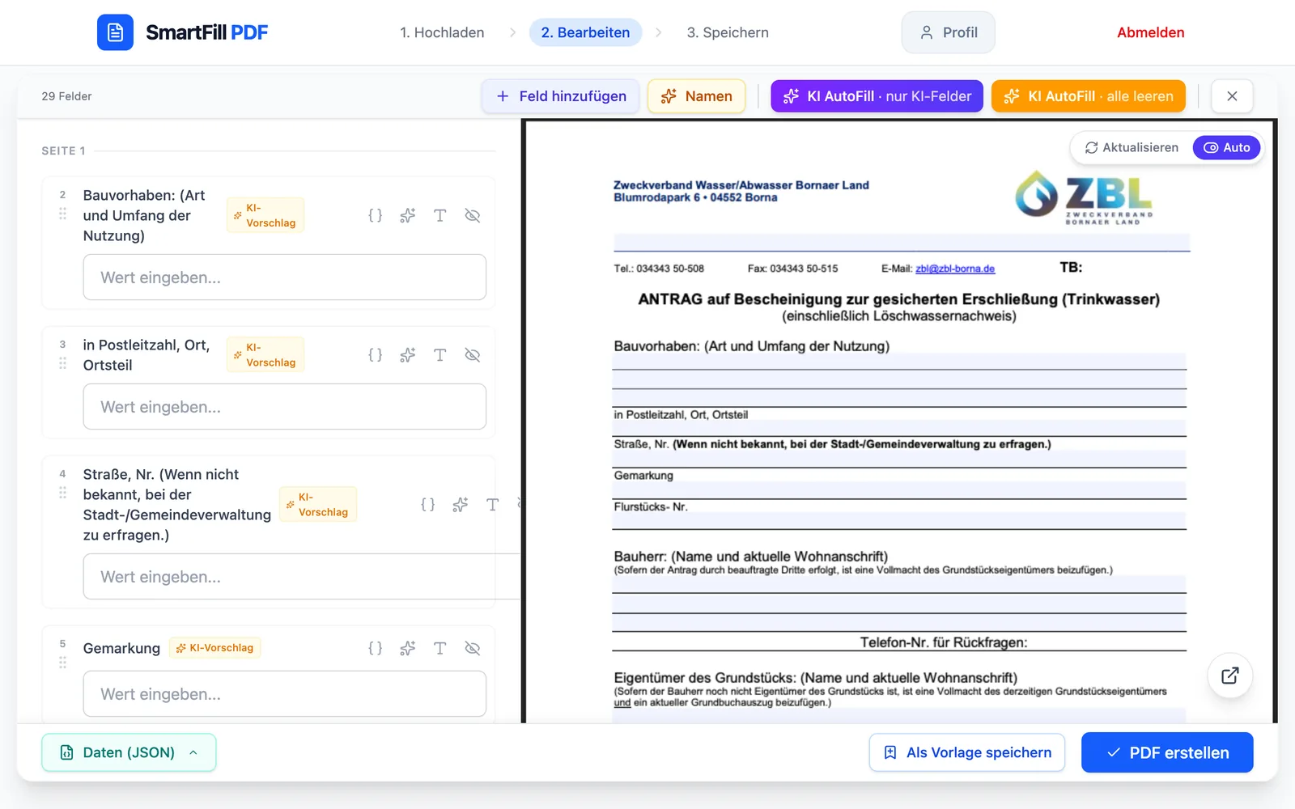The height and width of the screenshot is (809, 1295).
Task: Open PDF preview in external window
Action: (1229, 676)
